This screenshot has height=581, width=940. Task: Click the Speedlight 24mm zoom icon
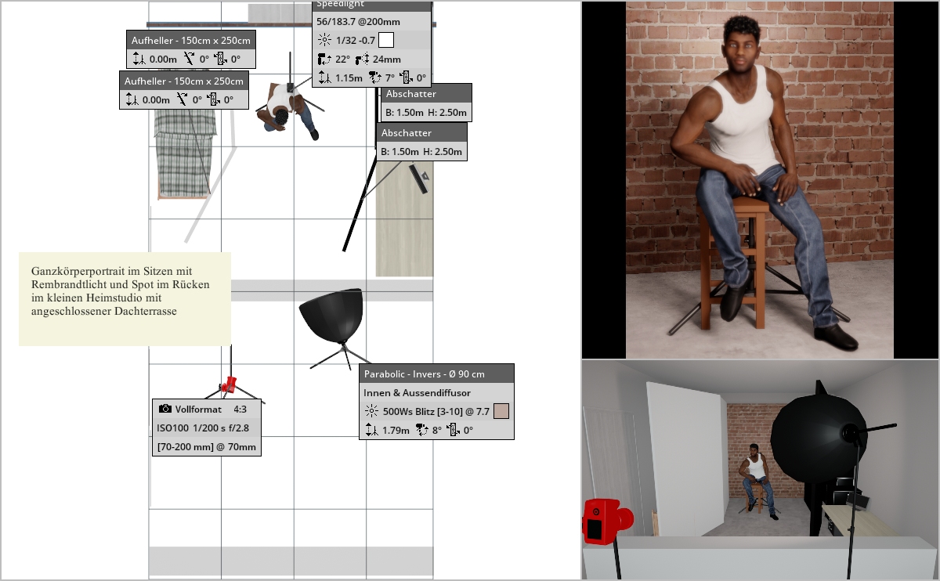363,60
